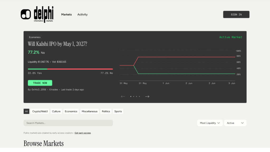Focus the Search Markets input field

68,123
